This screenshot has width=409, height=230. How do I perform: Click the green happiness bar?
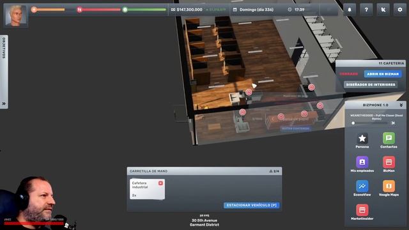point(147,10)
